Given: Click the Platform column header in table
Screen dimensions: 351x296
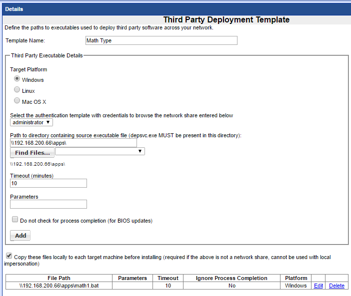Looking at the screenshot, I should coord(296,278).
